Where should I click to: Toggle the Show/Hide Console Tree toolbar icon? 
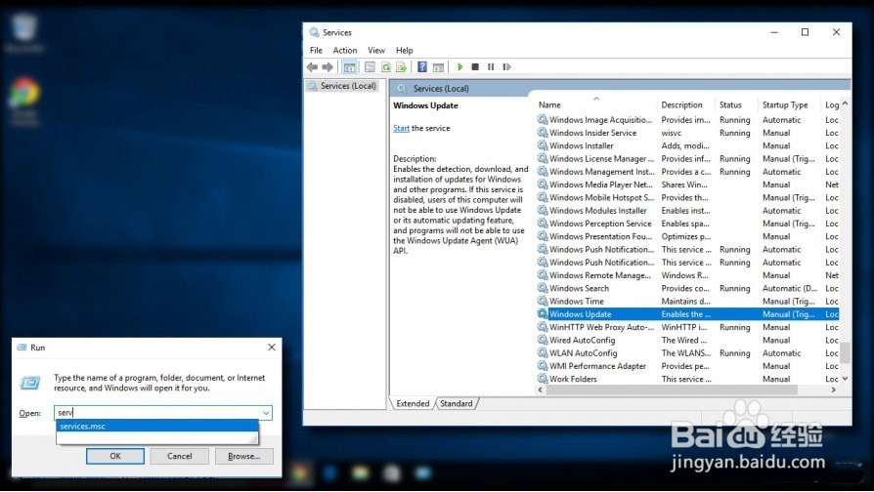click(349, 67)
